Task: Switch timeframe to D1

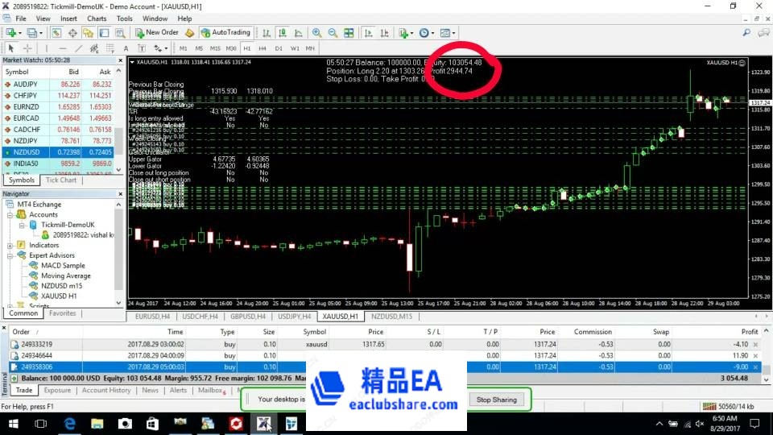Action: [279, 48]
